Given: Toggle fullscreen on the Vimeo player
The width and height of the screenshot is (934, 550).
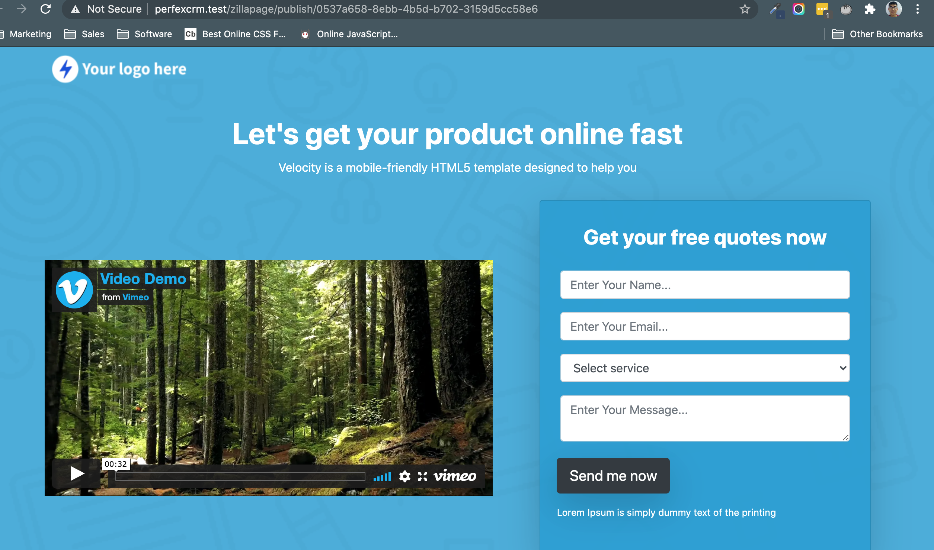Looking at the screenshot, I should point(422,476).
